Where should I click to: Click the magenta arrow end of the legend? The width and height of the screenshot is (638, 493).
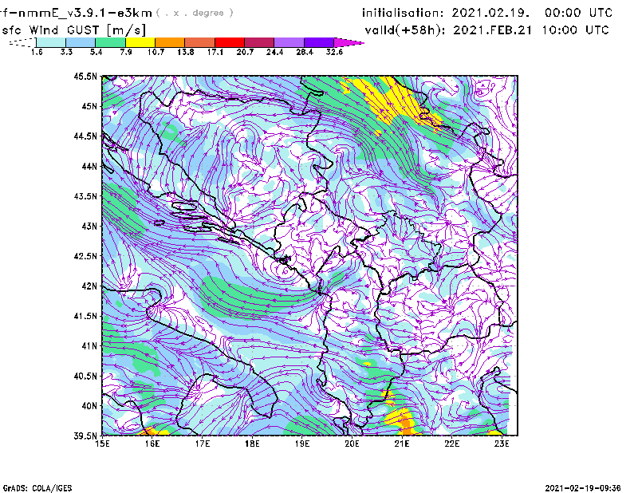(x=349, y=42)
